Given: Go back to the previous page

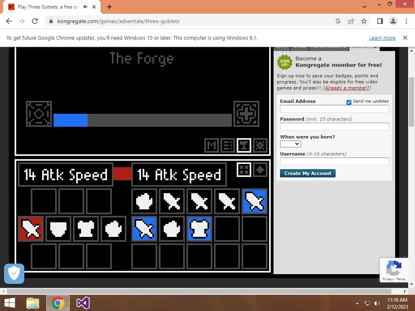Looking at the screenshot, I should coord(9,21).
